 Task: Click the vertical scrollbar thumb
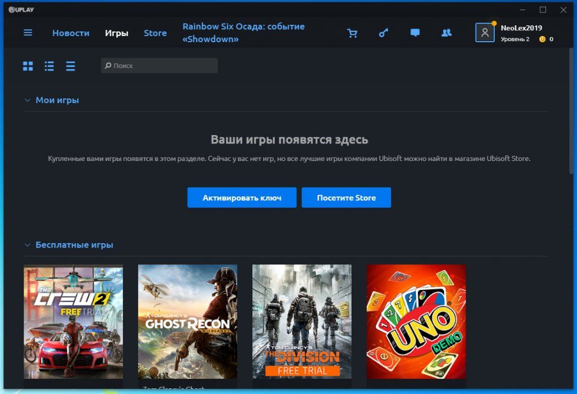click(x=571, y=110)
